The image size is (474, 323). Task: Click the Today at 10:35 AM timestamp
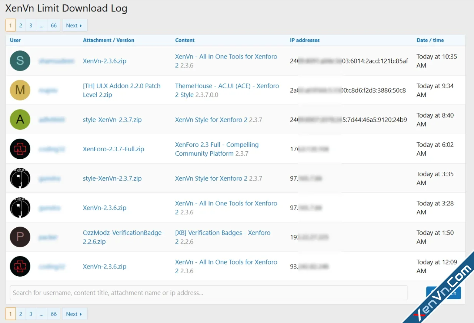pos(437,61)
